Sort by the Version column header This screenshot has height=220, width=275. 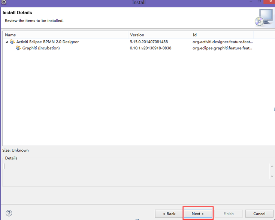(x=160, y=35)
